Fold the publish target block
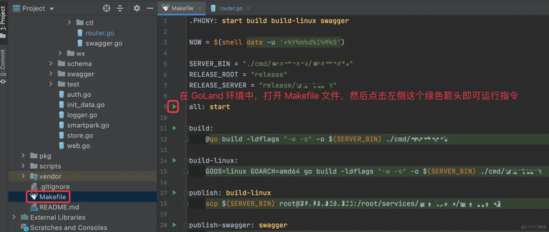This screenshot has width=549, height=232. [x=186, y=193]
